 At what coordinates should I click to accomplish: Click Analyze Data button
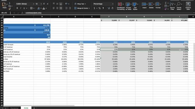[188, 6]
